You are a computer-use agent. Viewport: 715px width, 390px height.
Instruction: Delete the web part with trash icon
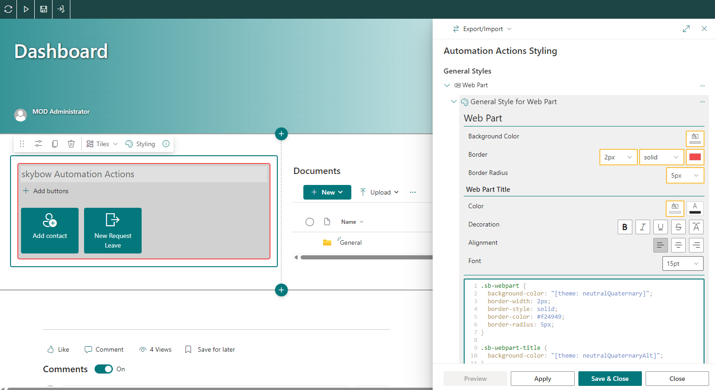71,144
